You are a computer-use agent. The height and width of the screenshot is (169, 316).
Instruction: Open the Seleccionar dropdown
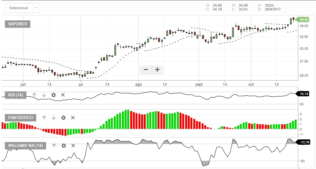click(x=19, y=8)
